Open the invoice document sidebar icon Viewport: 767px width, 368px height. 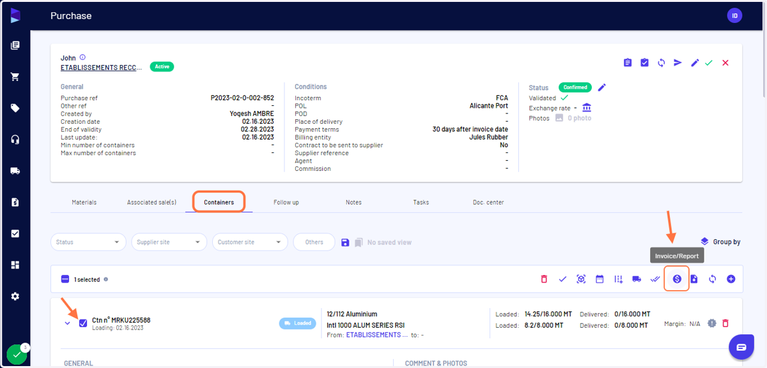pyautogui.click(x=15, y=202)
